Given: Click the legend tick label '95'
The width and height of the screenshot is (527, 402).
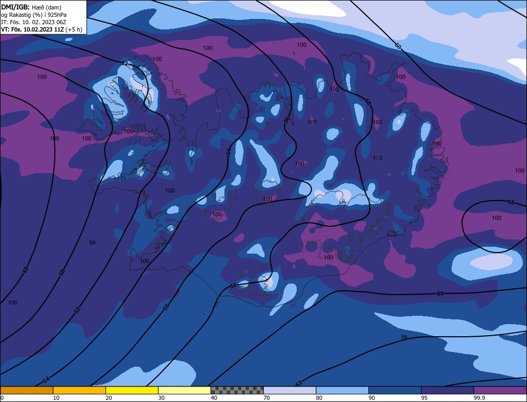Looking at the screenshot, I should tap(424, 398).
